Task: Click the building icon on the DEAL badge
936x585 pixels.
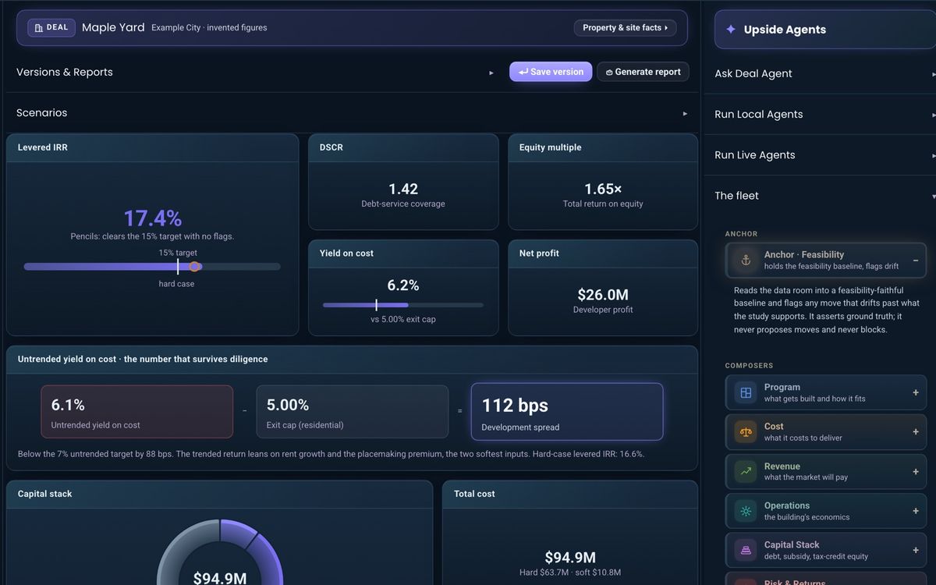Action: 39,28
